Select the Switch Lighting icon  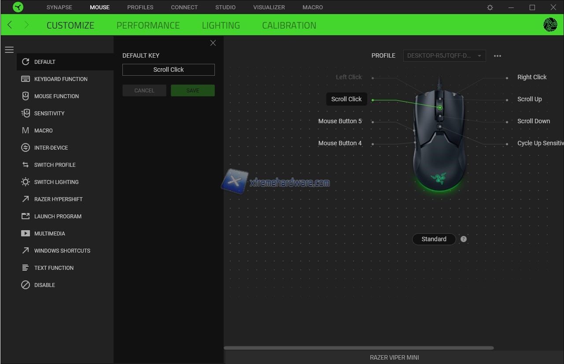[x=26, y=182]
